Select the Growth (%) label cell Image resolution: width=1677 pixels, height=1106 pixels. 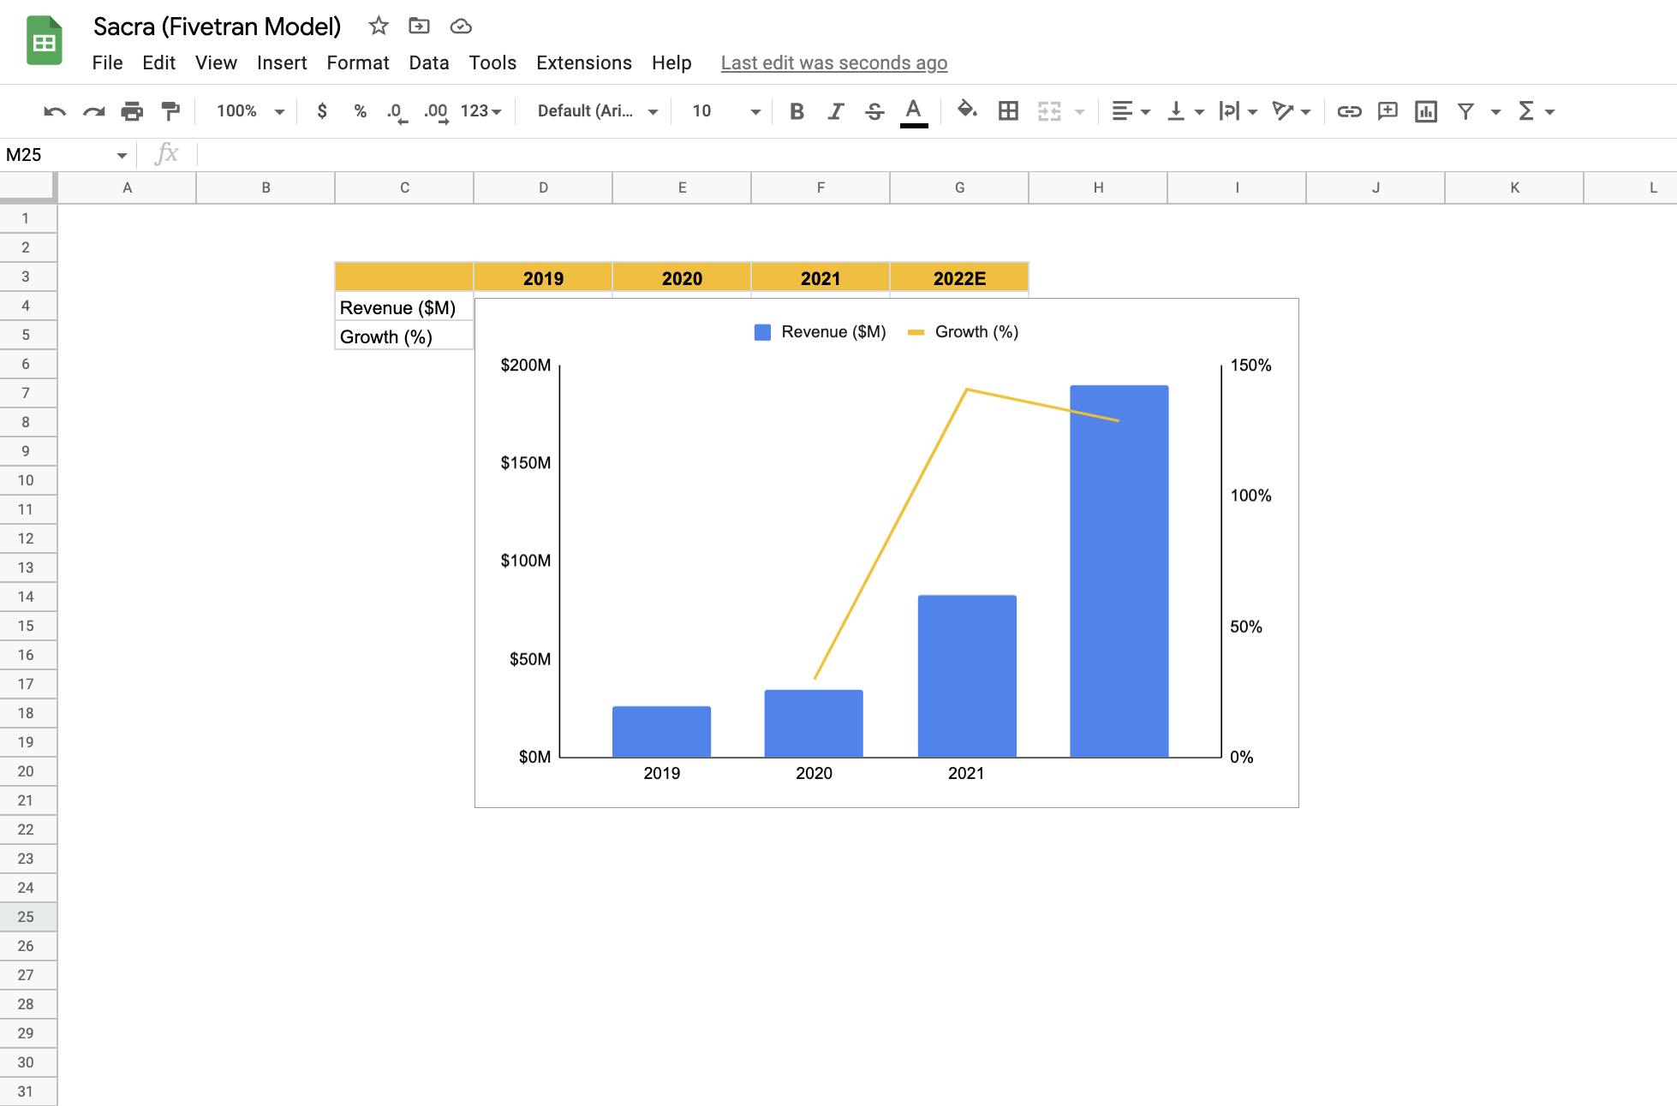404,336
